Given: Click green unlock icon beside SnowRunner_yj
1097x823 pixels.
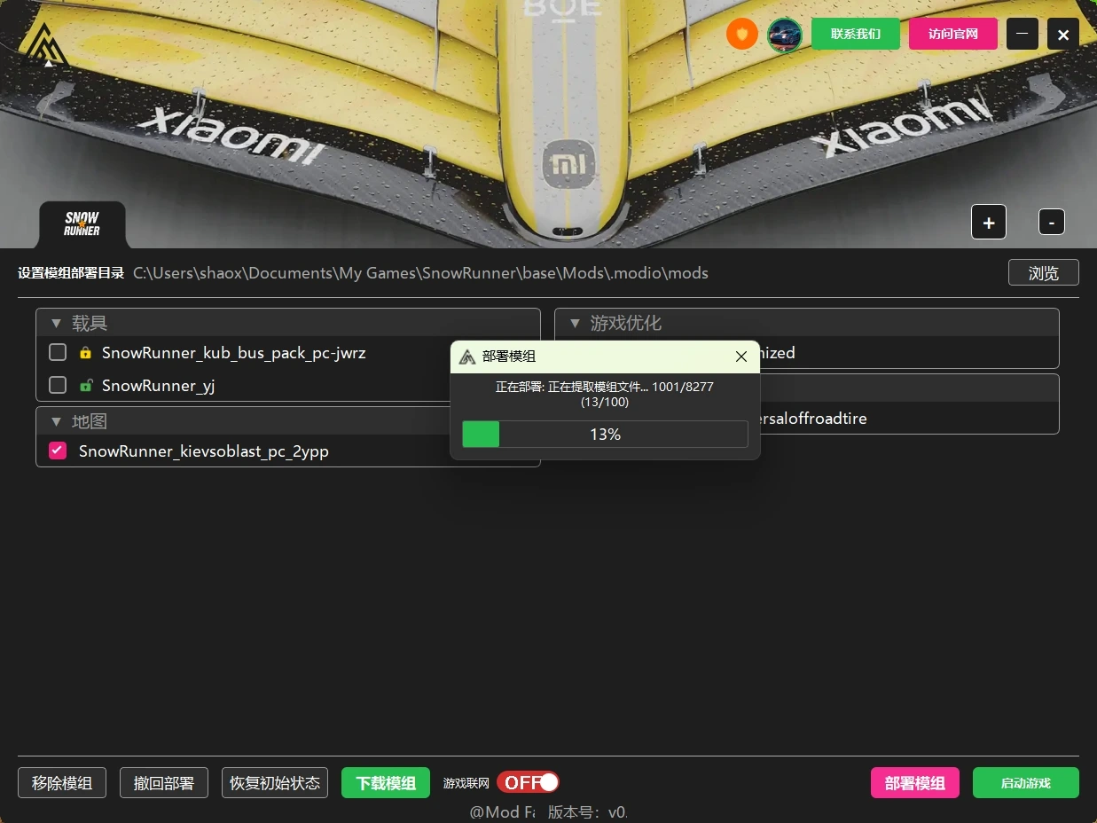Looking at the screenshot, I should tap(85, 386).
